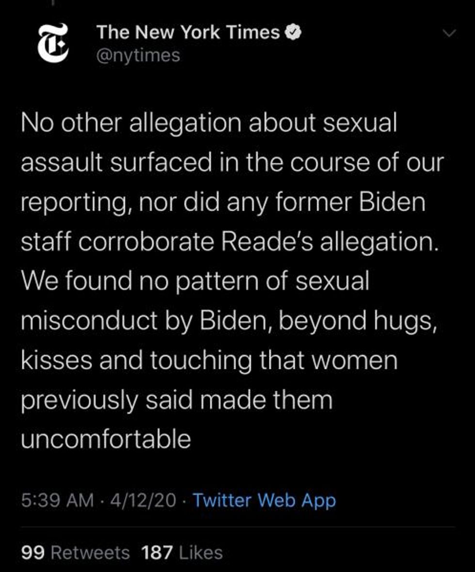475x572 pixels.
Task: Click the words "previously said made them"
Action: tap(177, 400)
